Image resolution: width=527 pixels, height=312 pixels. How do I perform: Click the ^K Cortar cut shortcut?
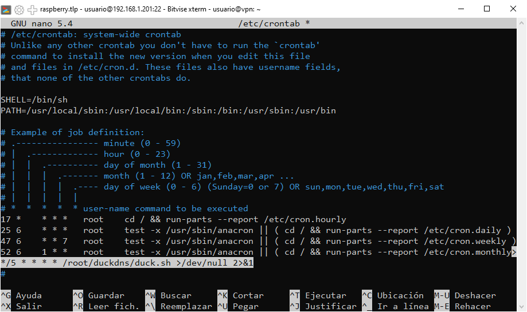240,295
